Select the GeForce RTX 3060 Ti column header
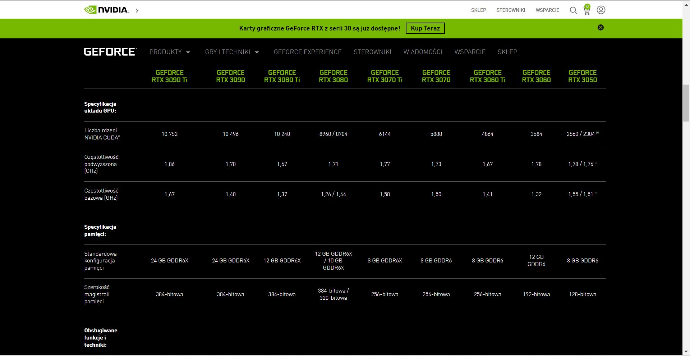This screenshot has width=690, height=356. 487,76
